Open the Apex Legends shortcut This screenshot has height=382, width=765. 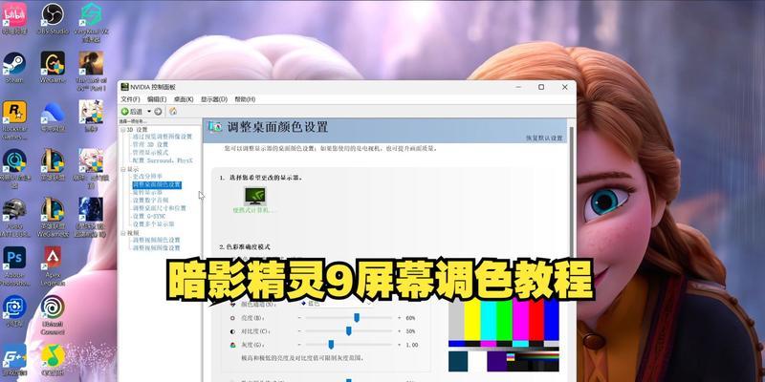click(x=53, y=265)
